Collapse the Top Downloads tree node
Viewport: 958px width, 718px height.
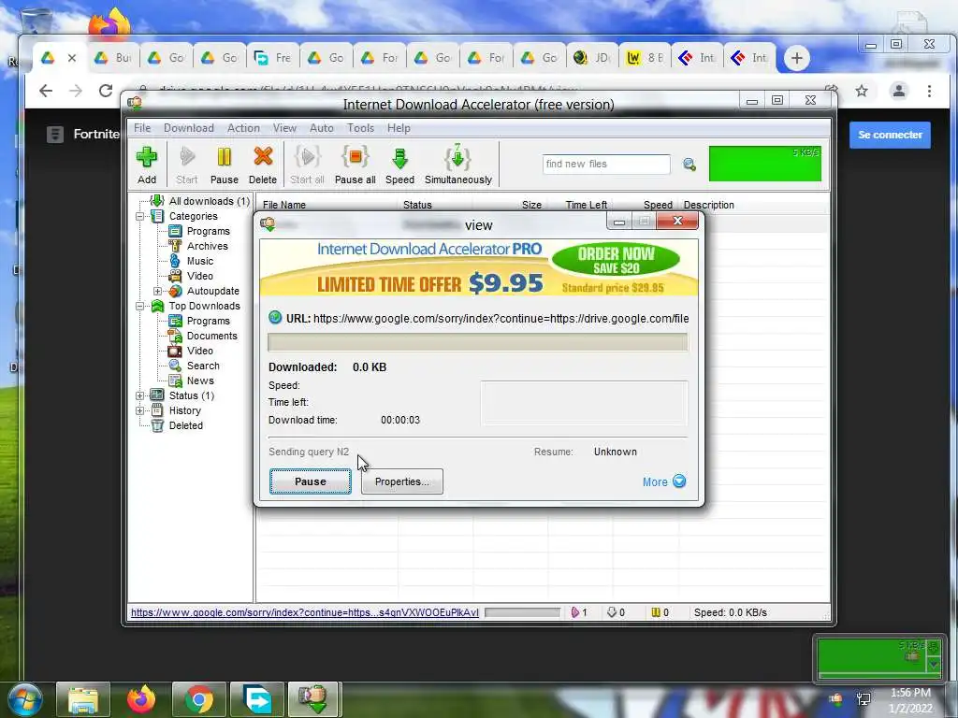(x=140, y=306)
